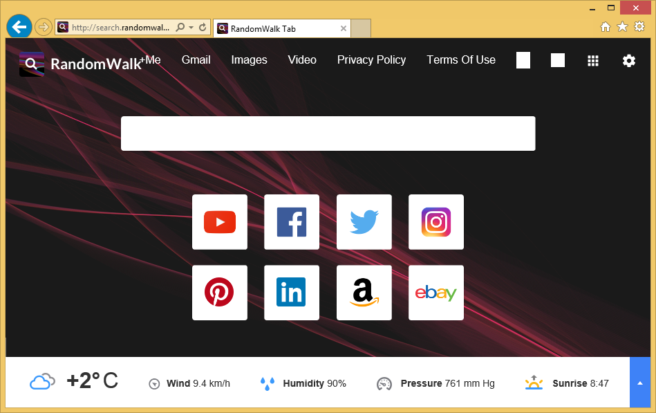This screenshot has height=413, width=656.
Task: Close the RandomWalk Tab
Action: coord(344,28)
